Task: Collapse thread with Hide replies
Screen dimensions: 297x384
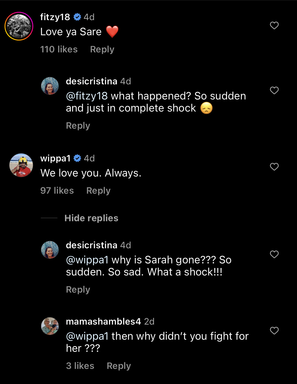Action: pos(91,218)
